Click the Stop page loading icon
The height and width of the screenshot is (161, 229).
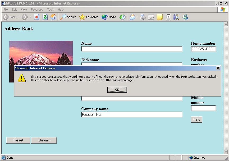pyautogui.click(x=36, y=17)
